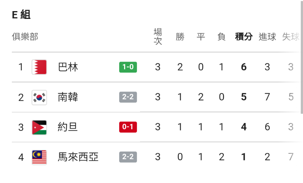This screenshot has height=183, width=303.
Task: Click the 勝 wins column header
Action: [x=180, y=37]
